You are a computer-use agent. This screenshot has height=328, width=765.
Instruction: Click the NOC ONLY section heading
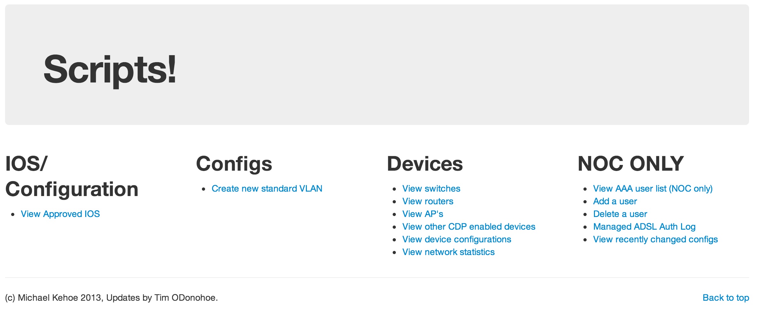[631, 164]
